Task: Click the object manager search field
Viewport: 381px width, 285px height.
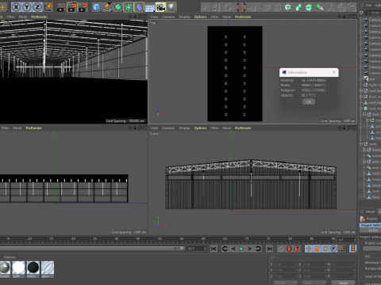Action: click(373, 13)
